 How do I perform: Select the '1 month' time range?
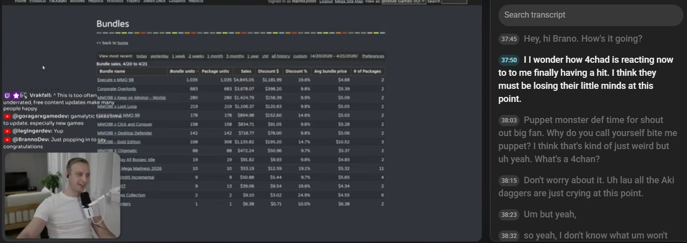215,56
